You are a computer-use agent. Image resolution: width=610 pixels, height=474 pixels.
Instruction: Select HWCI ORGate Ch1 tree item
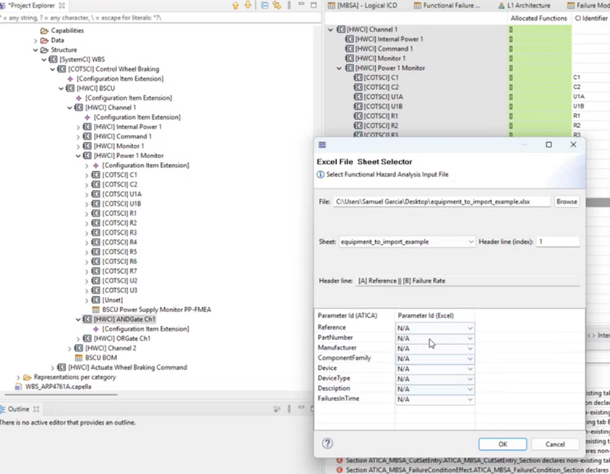tap(122, 338)
